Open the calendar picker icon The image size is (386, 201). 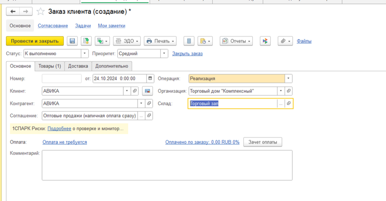[x=150, y=78]
